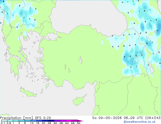This screenshot has width=161, height=124.
Task: Pick the 10–15 mm legend swatch
Action: (x=34, y=121)
